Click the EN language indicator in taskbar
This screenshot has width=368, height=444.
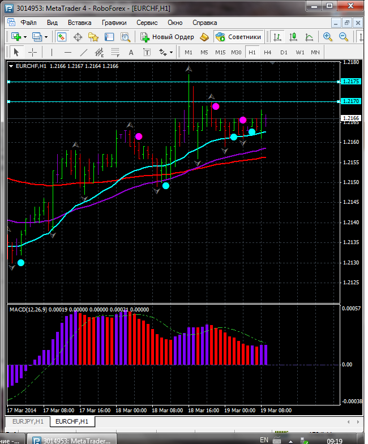(264, 439)
